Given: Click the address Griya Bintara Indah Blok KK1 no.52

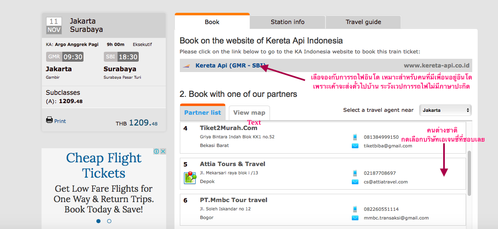Looking at the screenshot, I should tap(237, 137).
